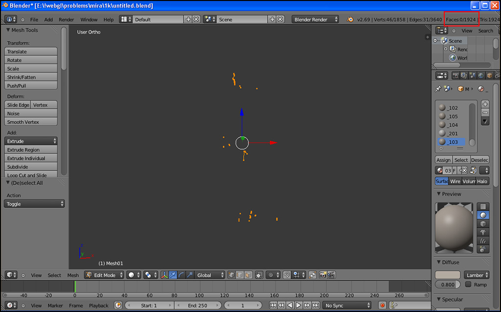Open the Render Layers properties tab
501x312 pixels.
pyautogui.click(x=464, y=76)
